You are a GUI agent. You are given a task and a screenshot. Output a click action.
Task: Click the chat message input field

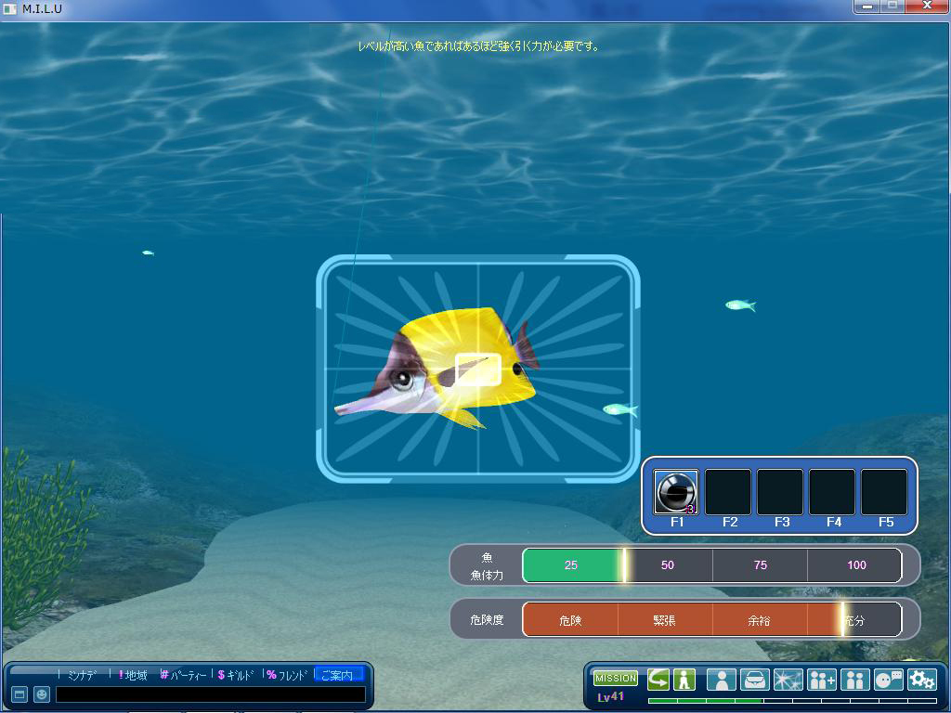coord(210,694)
